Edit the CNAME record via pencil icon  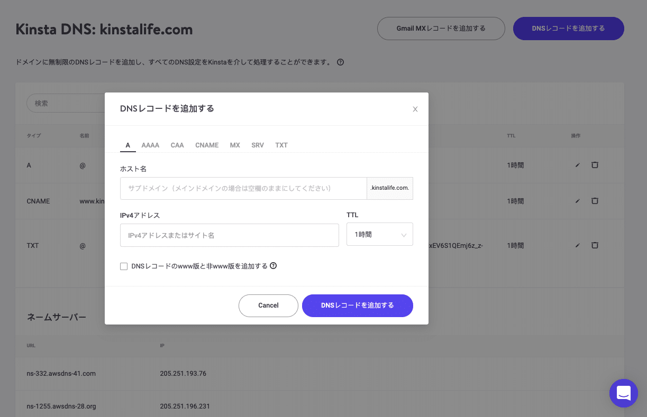pyautogui.click(x=577, y=201)
